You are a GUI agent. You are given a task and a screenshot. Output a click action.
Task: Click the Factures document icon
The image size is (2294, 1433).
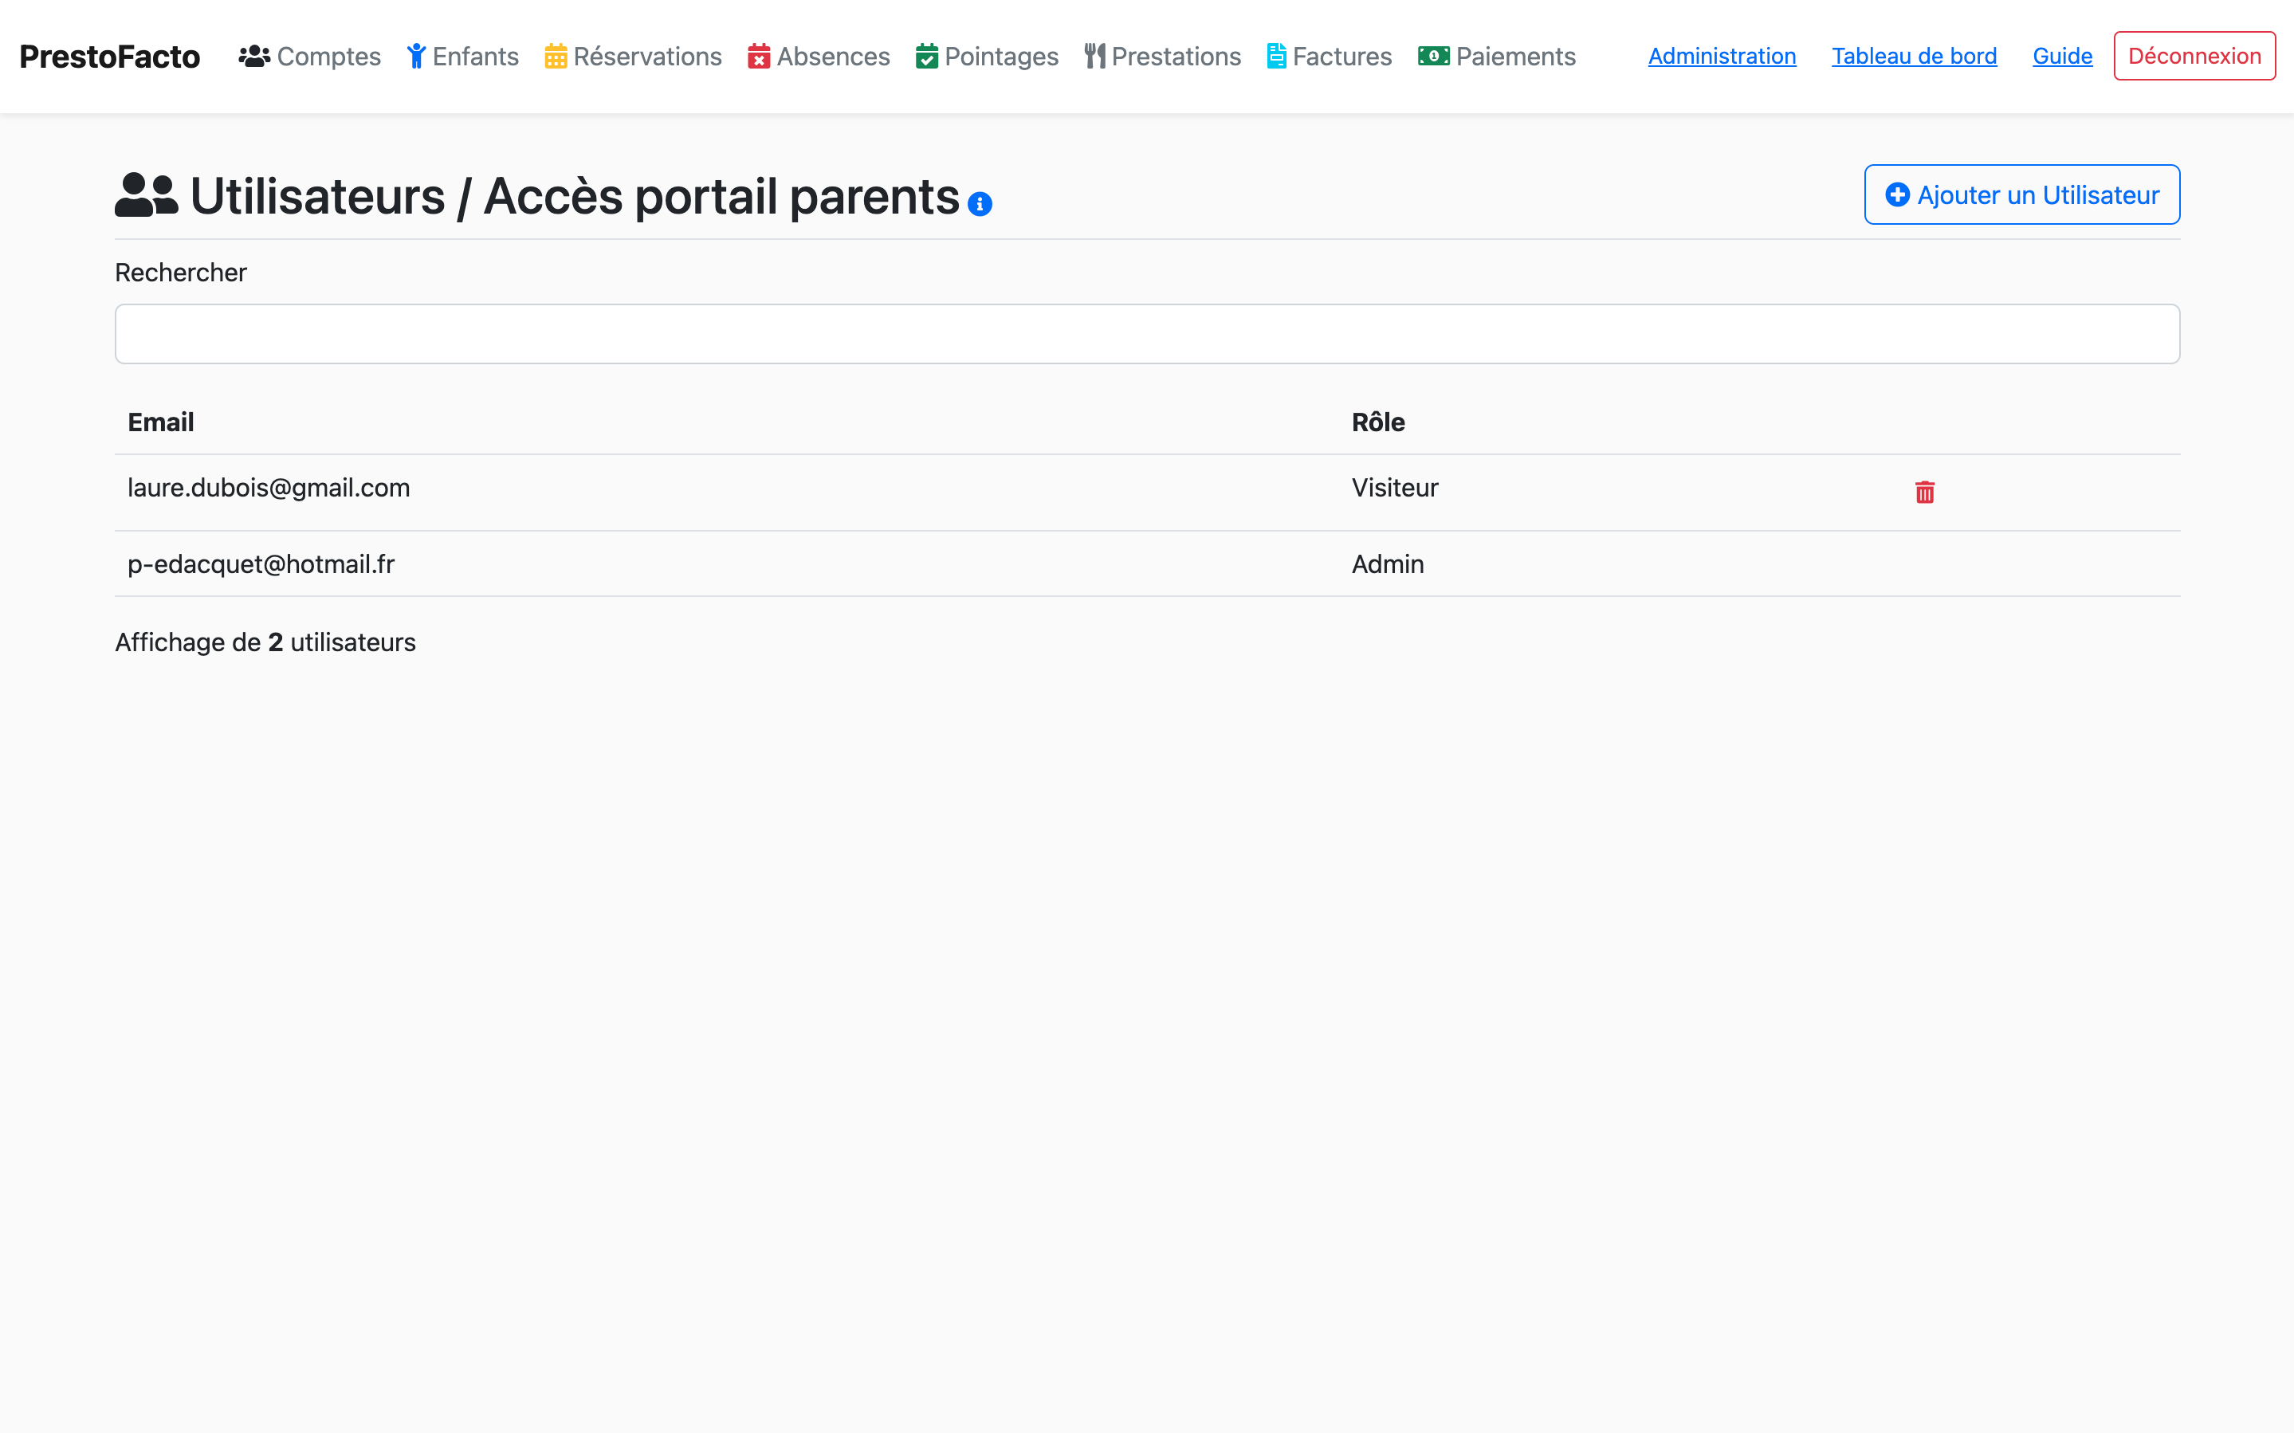tap(1276, 57)
